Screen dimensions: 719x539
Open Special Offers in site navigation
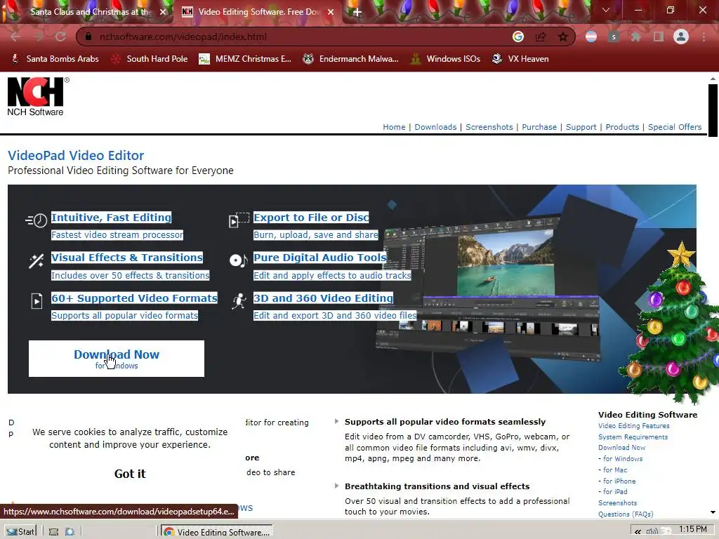click(675, 127)
